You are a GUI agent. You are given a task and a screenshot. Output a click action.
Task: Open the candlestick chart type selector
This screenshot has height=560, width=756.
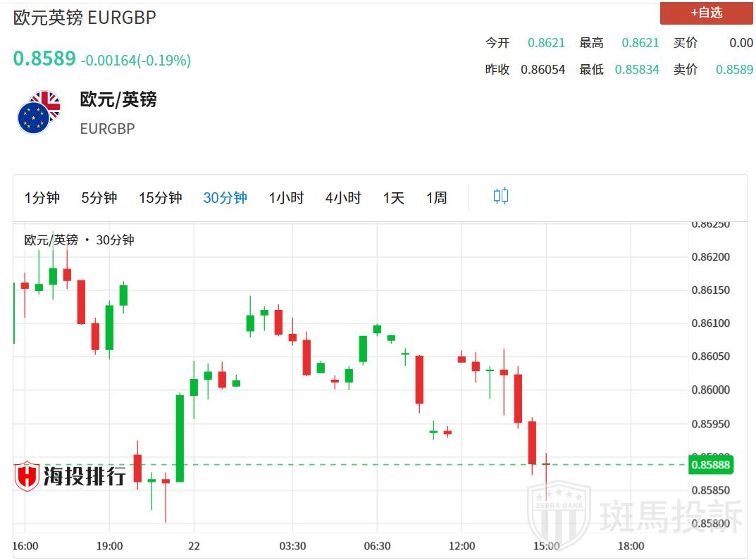(x=500, y=197)
